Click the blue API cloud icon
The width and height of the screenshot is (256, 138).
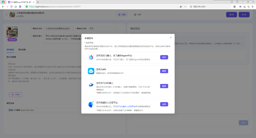click(x=91, y=71)
